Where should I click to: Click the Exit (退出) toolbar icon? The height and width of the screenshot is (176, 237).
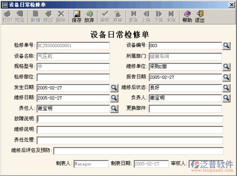point(199,16)
